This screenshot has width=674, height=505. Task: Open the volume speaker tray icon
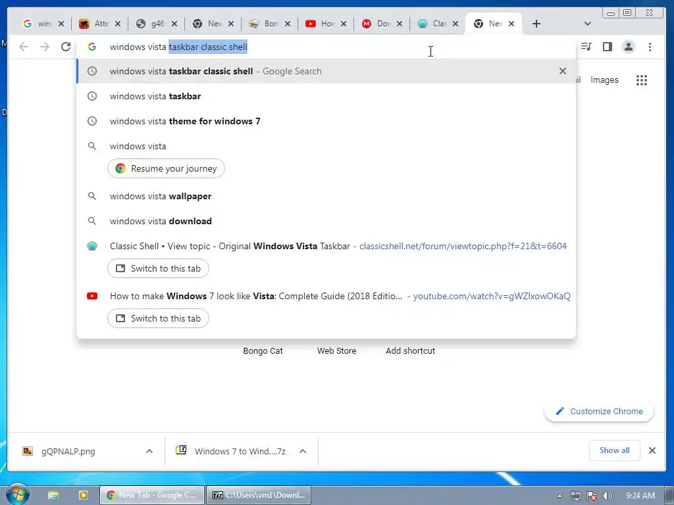point(607,496)
